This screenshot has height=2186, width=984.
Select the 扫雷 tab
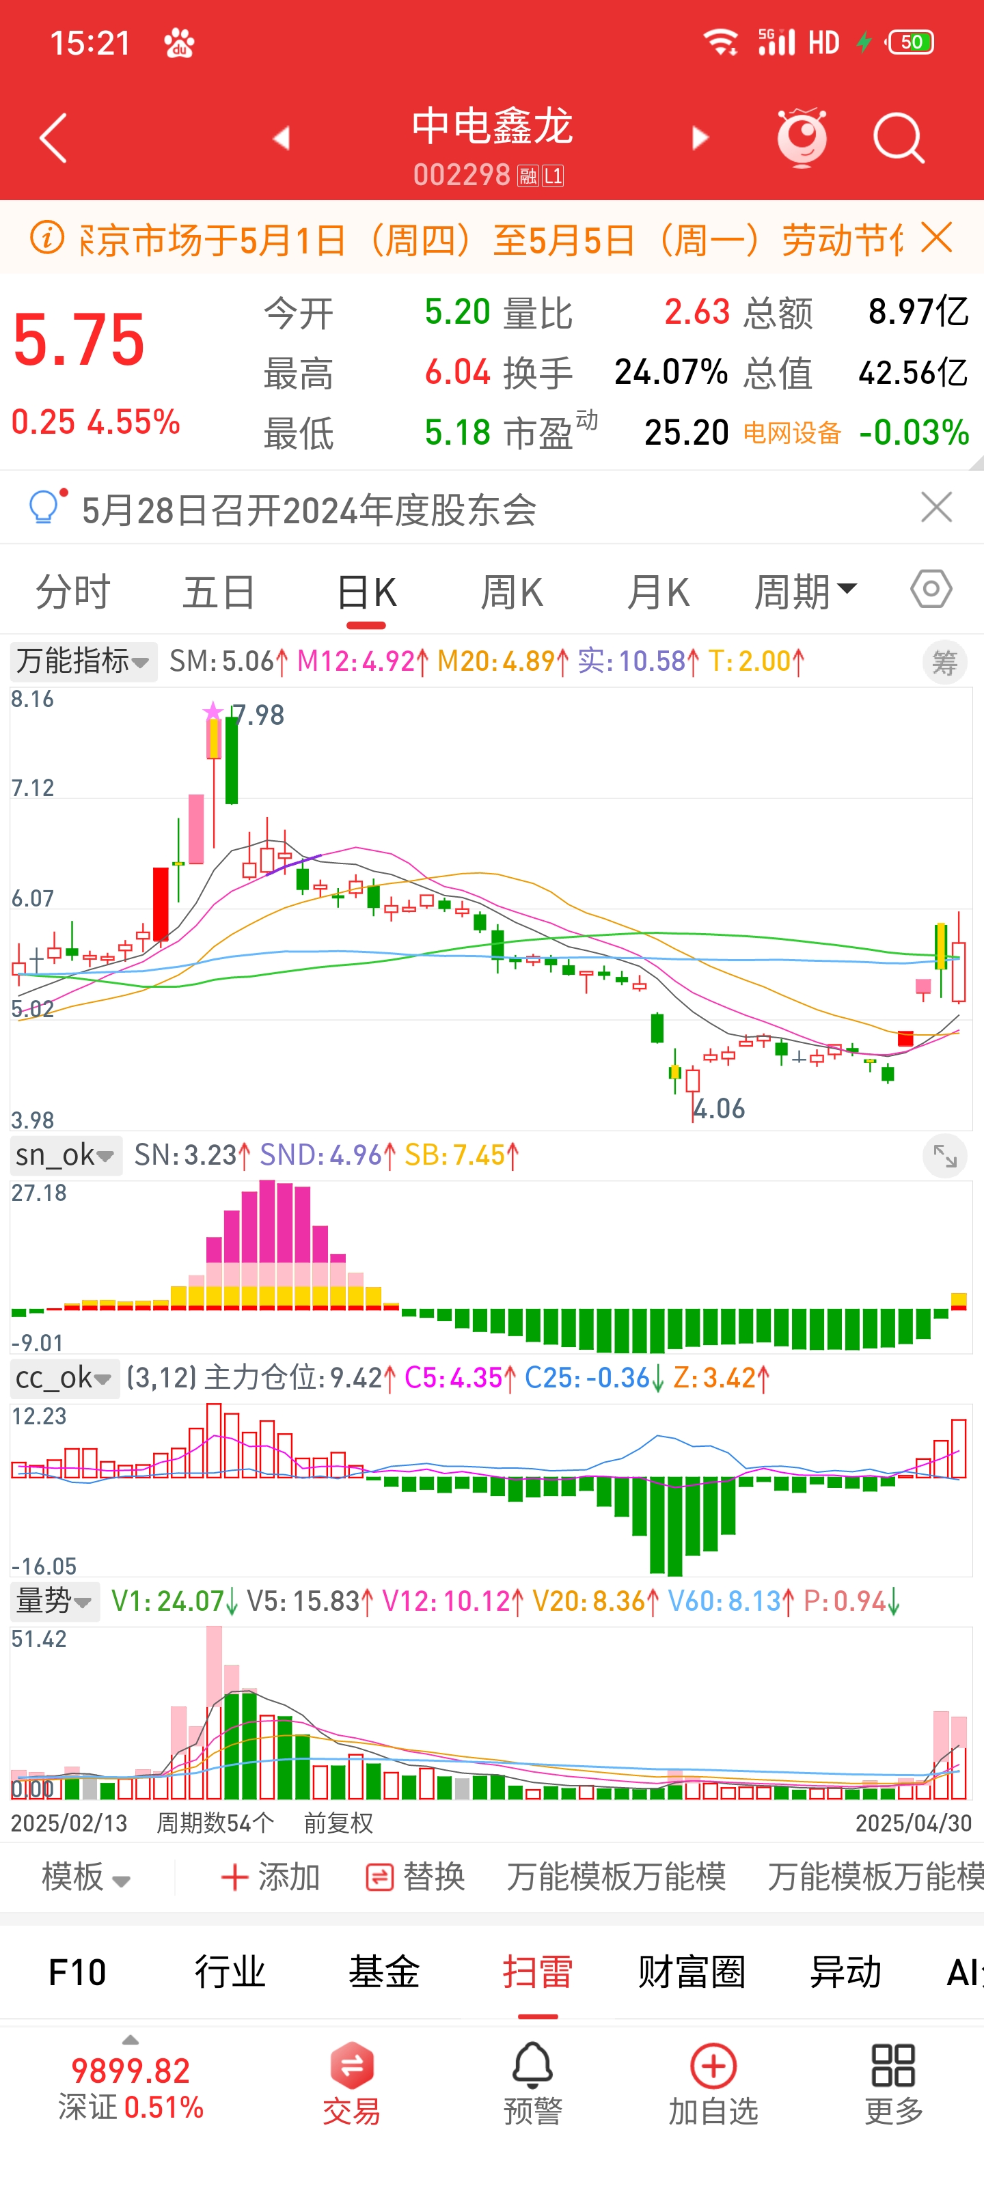coord(537,1972)
